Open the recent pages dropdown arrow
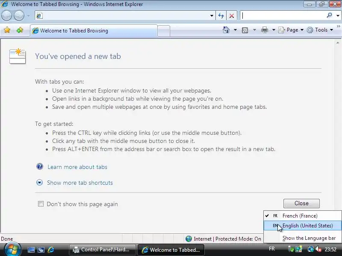Viewport: 342px width, 256px height. coord(28,16)
